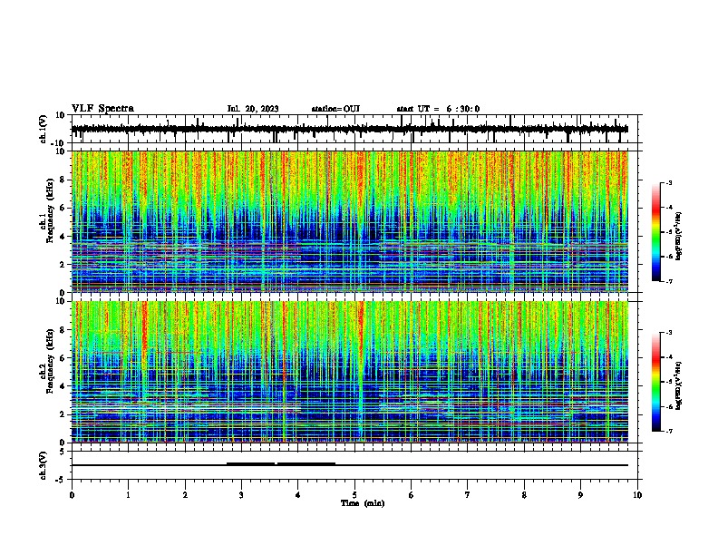Select the ch.2 "Frequency (kHz)" axis label
This screenshot has width=718, height=555.
tap(50, 361)
